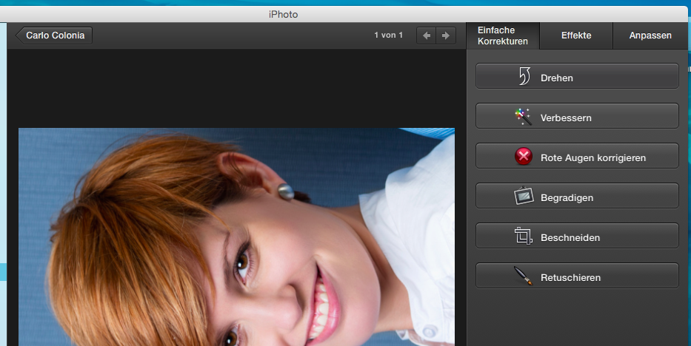Click the '1 von 1' photo counter
This screenshot has height=346, width=691.
tap(388, 35)
